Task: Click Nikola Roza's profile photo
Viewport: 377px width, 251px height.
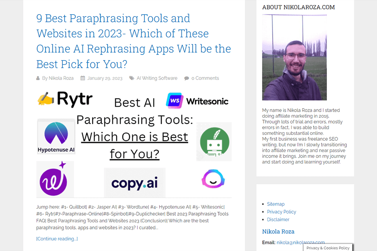Action: point(294,57)
